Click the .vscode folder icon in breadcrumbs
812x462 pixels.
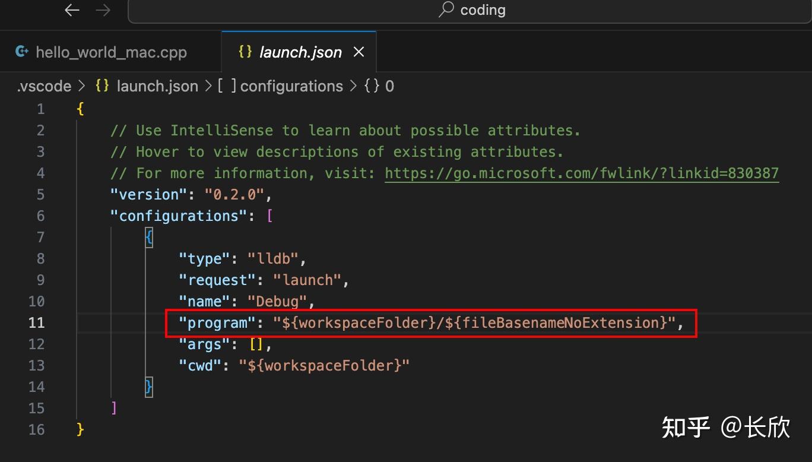[x=44, y=86]
